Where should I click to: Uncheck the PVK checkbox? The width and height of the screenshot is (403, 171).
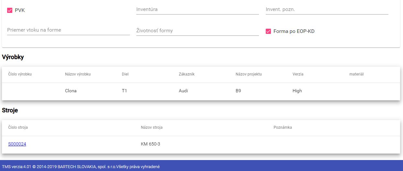[10, 10]
